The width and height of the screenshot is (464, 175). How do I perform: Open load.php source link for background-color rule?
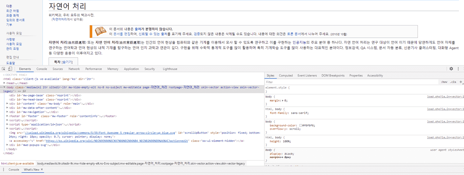(x=445, y=121)
